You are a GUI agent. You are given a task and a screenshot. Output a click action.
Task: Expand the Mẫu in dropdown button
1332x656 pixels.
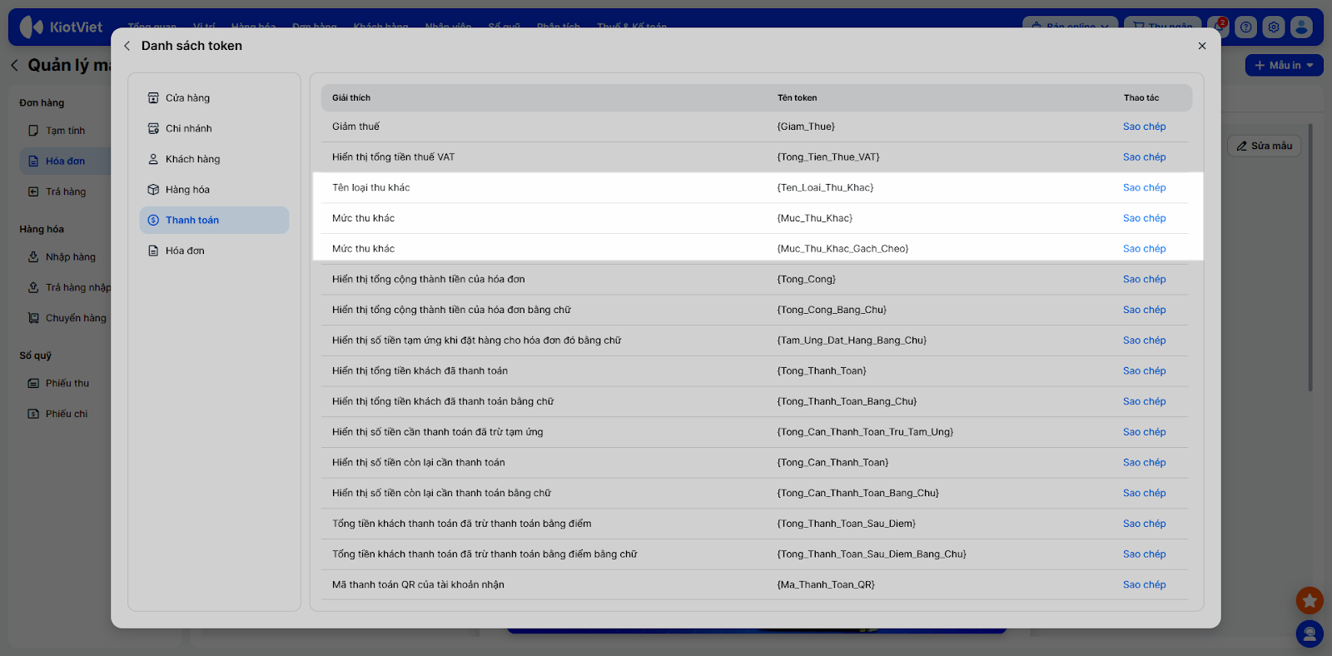point(1284,65)
